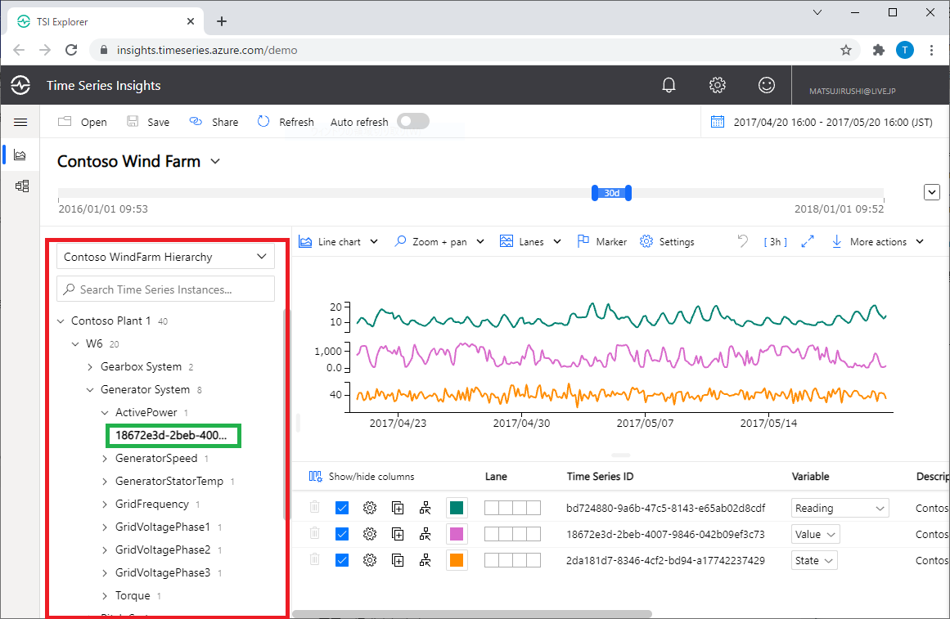Open the State variable dropdown
950x619 pixels.
coord(814,560)
